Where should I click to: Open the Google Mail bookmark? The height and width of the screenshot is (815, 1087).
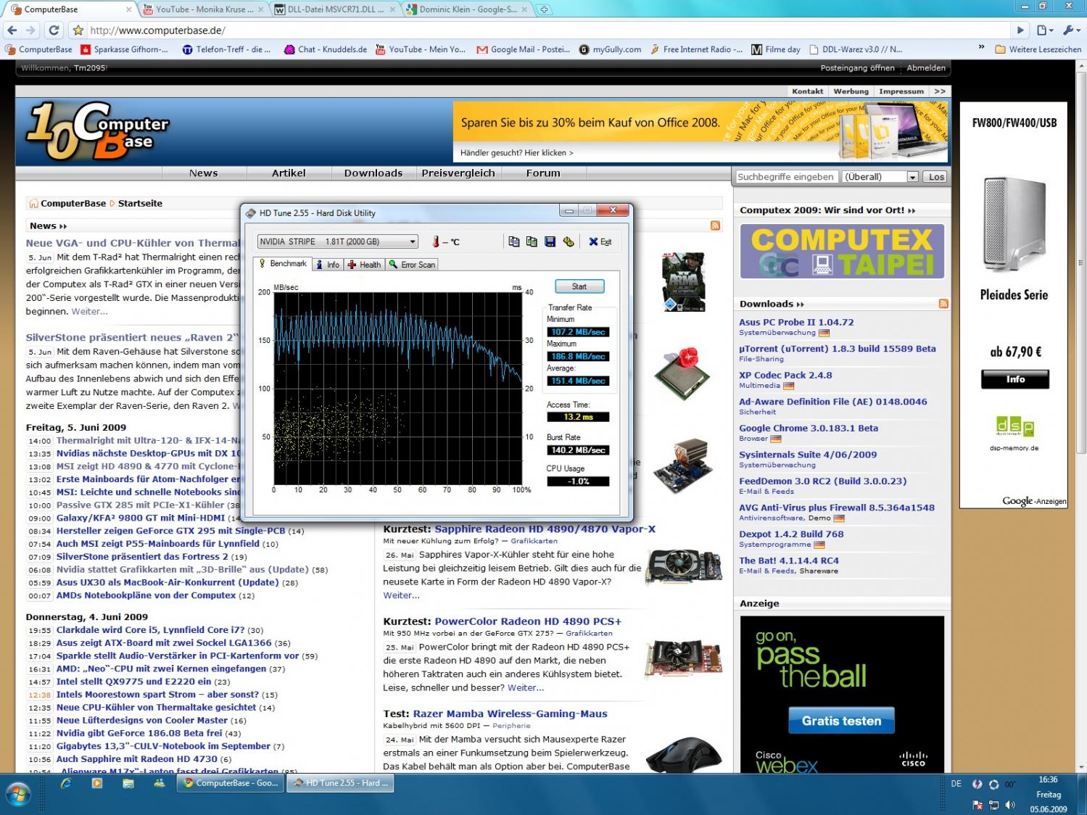[524, 49]
